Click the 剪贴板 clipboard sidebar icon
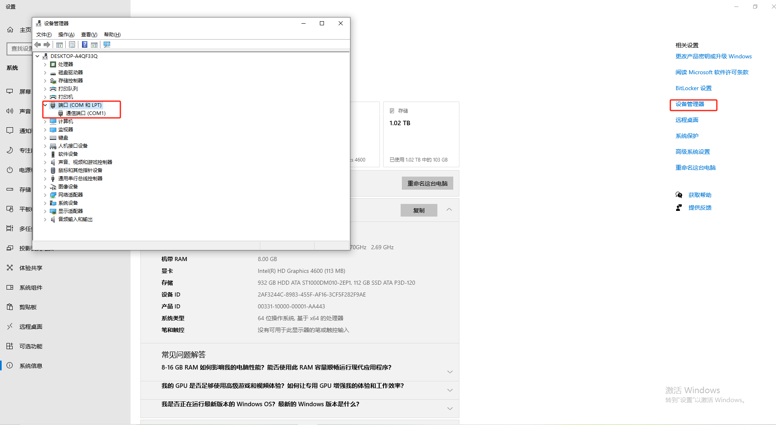This screenshot has height=425, width=776. [10, 307]
